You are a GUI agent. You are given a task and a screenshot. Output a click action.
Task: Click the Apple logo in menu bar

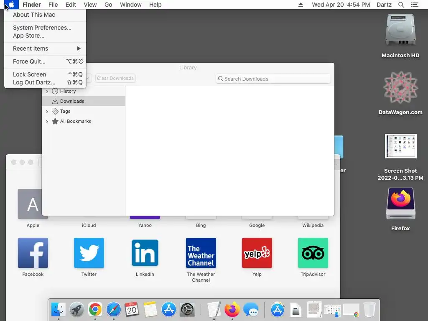click(x=11, y=5)
